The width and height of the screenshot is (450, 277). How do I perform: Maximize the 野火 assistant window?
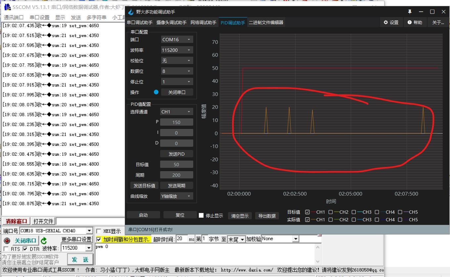tap(432, 12)
